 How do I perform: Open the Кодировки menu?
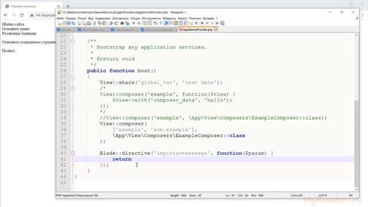[102, 18]
